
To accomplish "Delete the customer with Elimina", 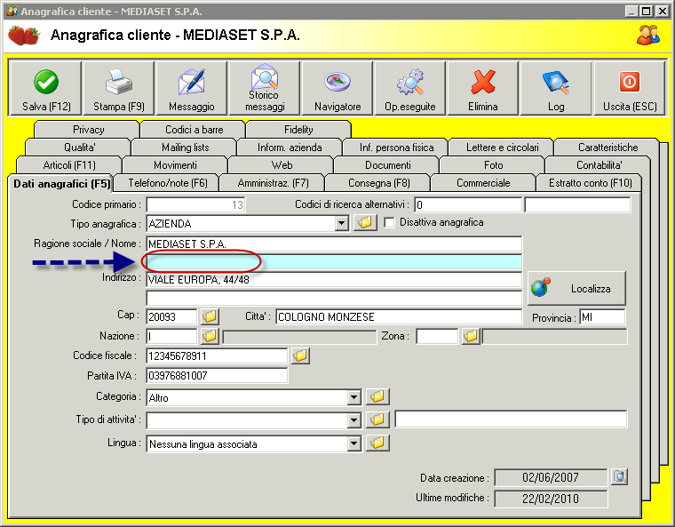I will (483, 89).
